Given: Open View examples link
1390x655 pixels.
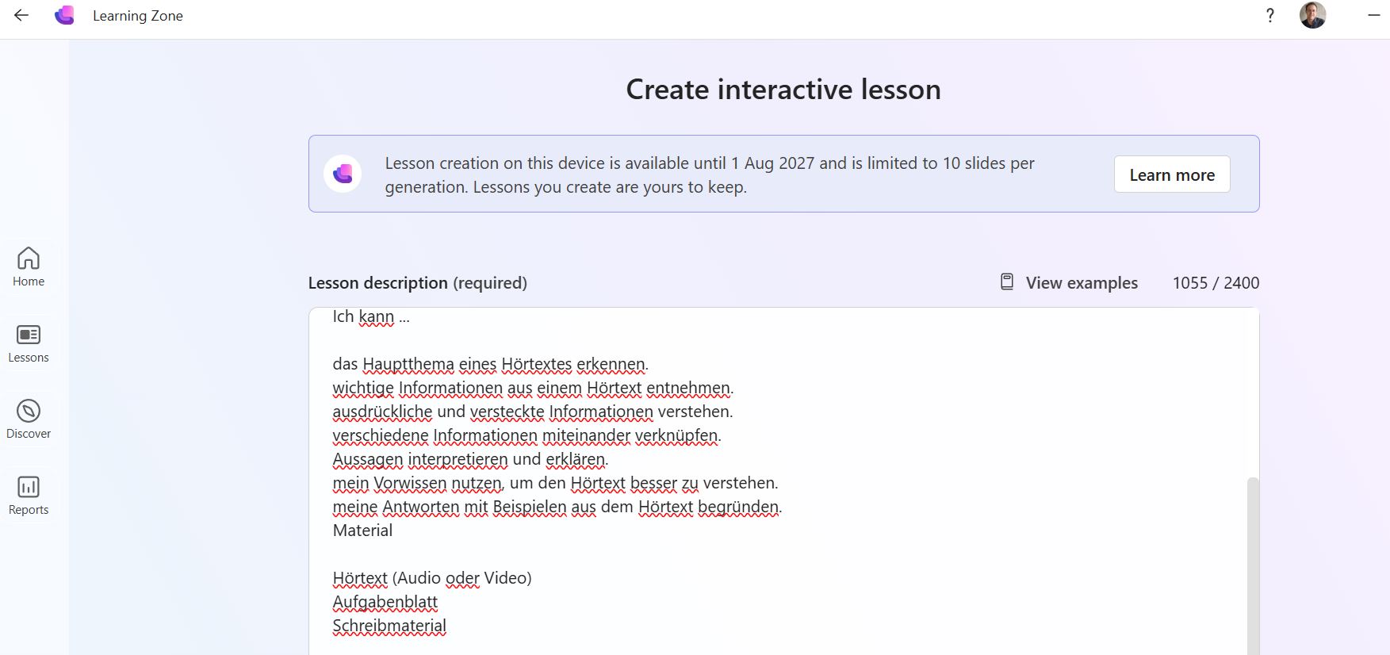Looking at the screenshot, I should (x=1082, y=283).
